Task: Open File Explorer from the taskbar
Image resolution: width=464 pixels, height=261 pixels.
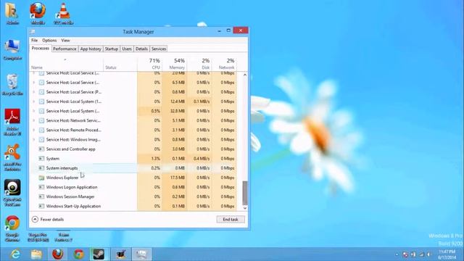Action: tap(36, 254)
